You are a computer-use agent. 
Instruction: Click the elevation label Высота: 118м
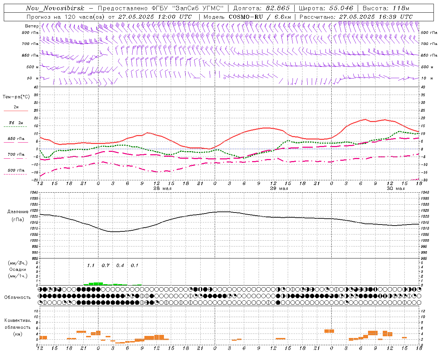(386, 8)
